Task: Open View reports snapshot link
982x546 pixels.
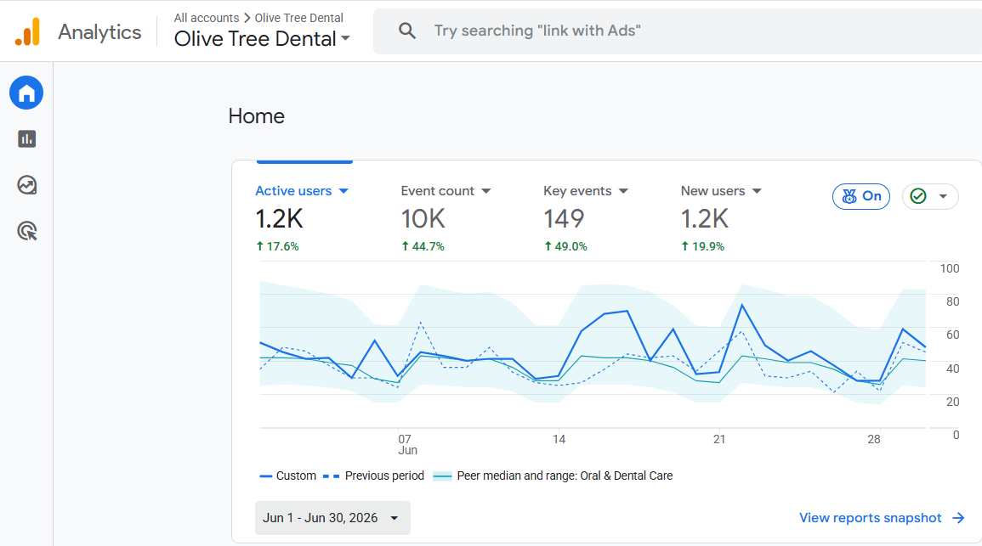Action: point(882,518)
